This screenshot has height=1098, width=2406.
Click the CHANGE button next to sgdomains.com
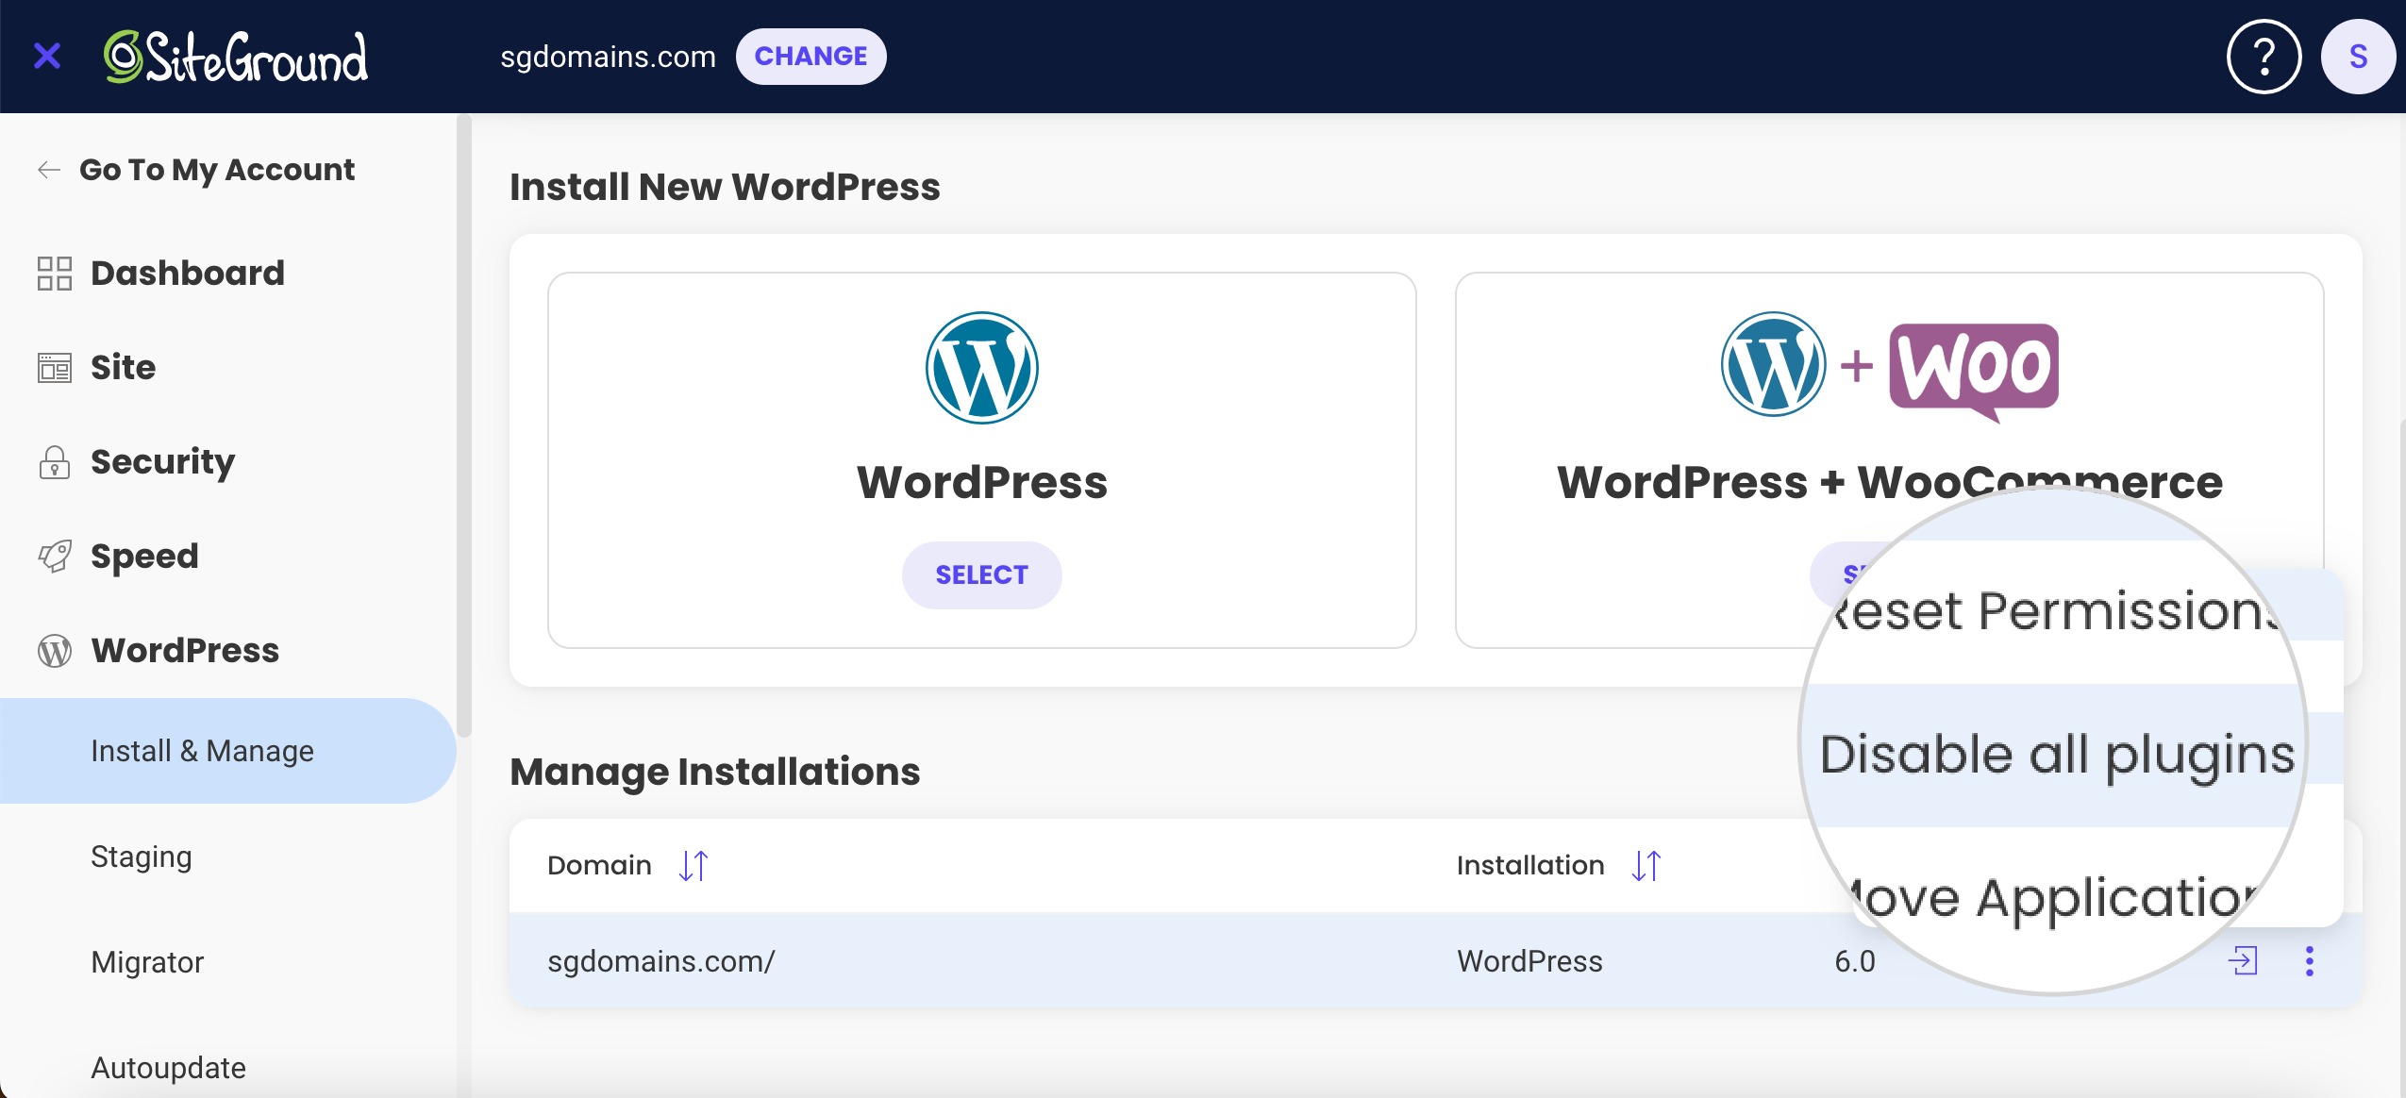811,56
